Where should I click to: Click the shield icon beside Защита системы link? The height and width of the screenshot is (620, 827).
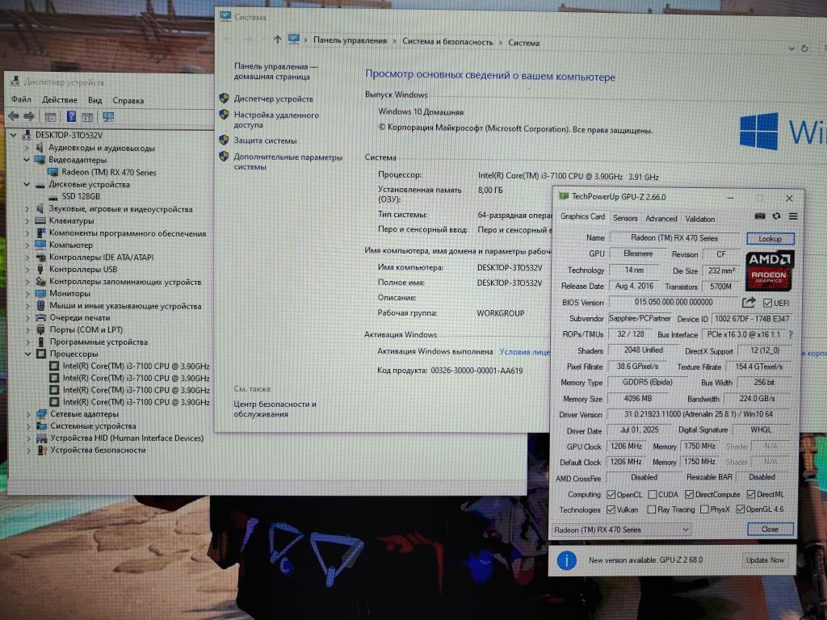225,140
